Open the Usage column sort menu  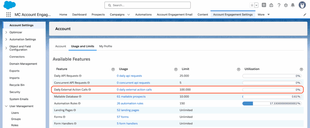(176, 69)
